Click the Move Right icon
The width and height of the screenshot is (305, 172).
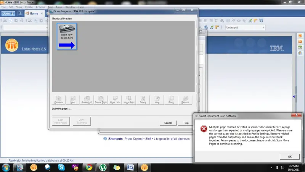pos(129,100)
